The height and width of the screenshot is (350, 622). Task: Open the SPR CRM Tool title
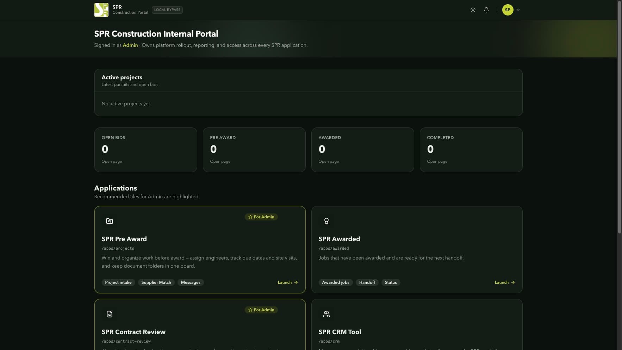point(340,332)
